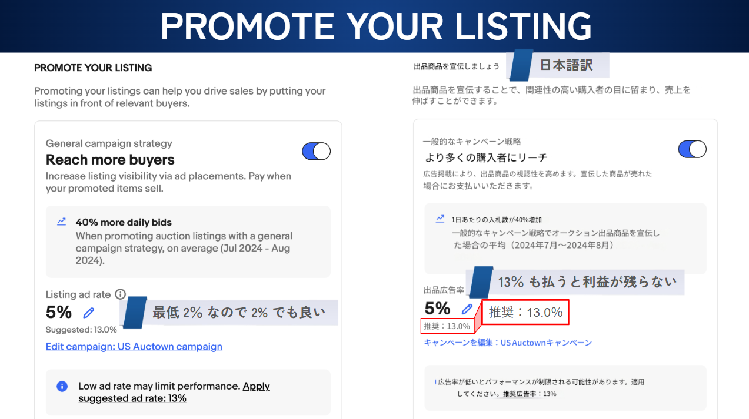Click the small info icon before 広告率が低いと notice
Screen dimensions: 749x419
point(435,382)
